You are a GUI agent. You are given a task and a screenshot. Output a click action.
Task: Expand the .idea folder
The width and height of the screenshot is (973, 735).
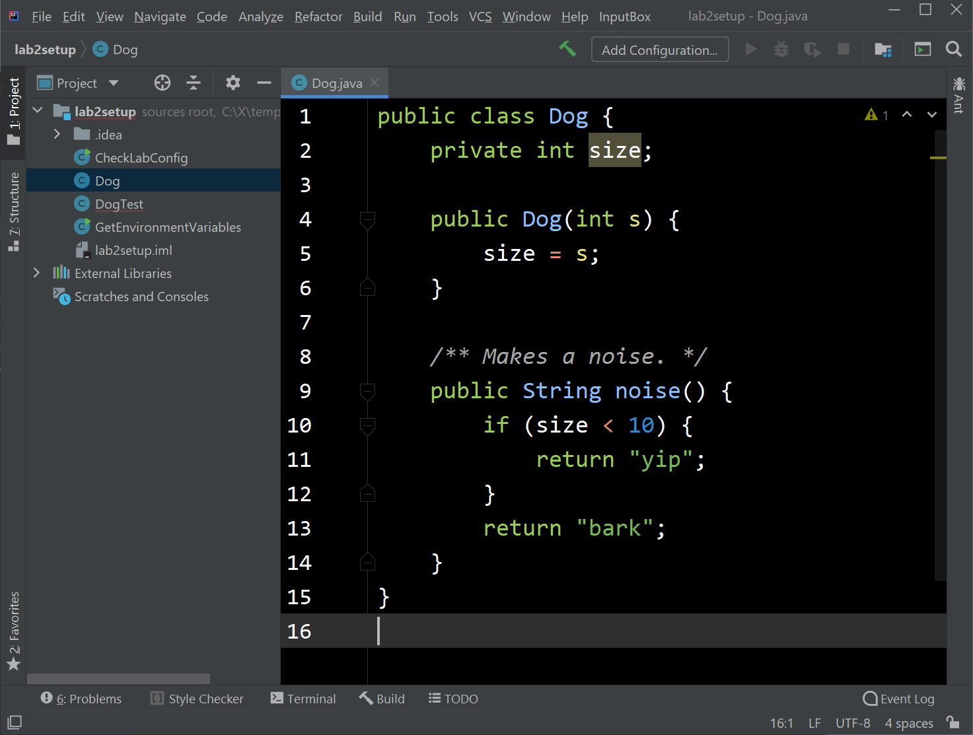[57, 134]
